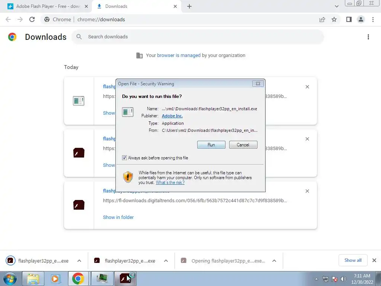The height and width of the screenshot is (286, 381).
Task: Click the taskbar clock showing 7:11 AM
Action: 362,279
